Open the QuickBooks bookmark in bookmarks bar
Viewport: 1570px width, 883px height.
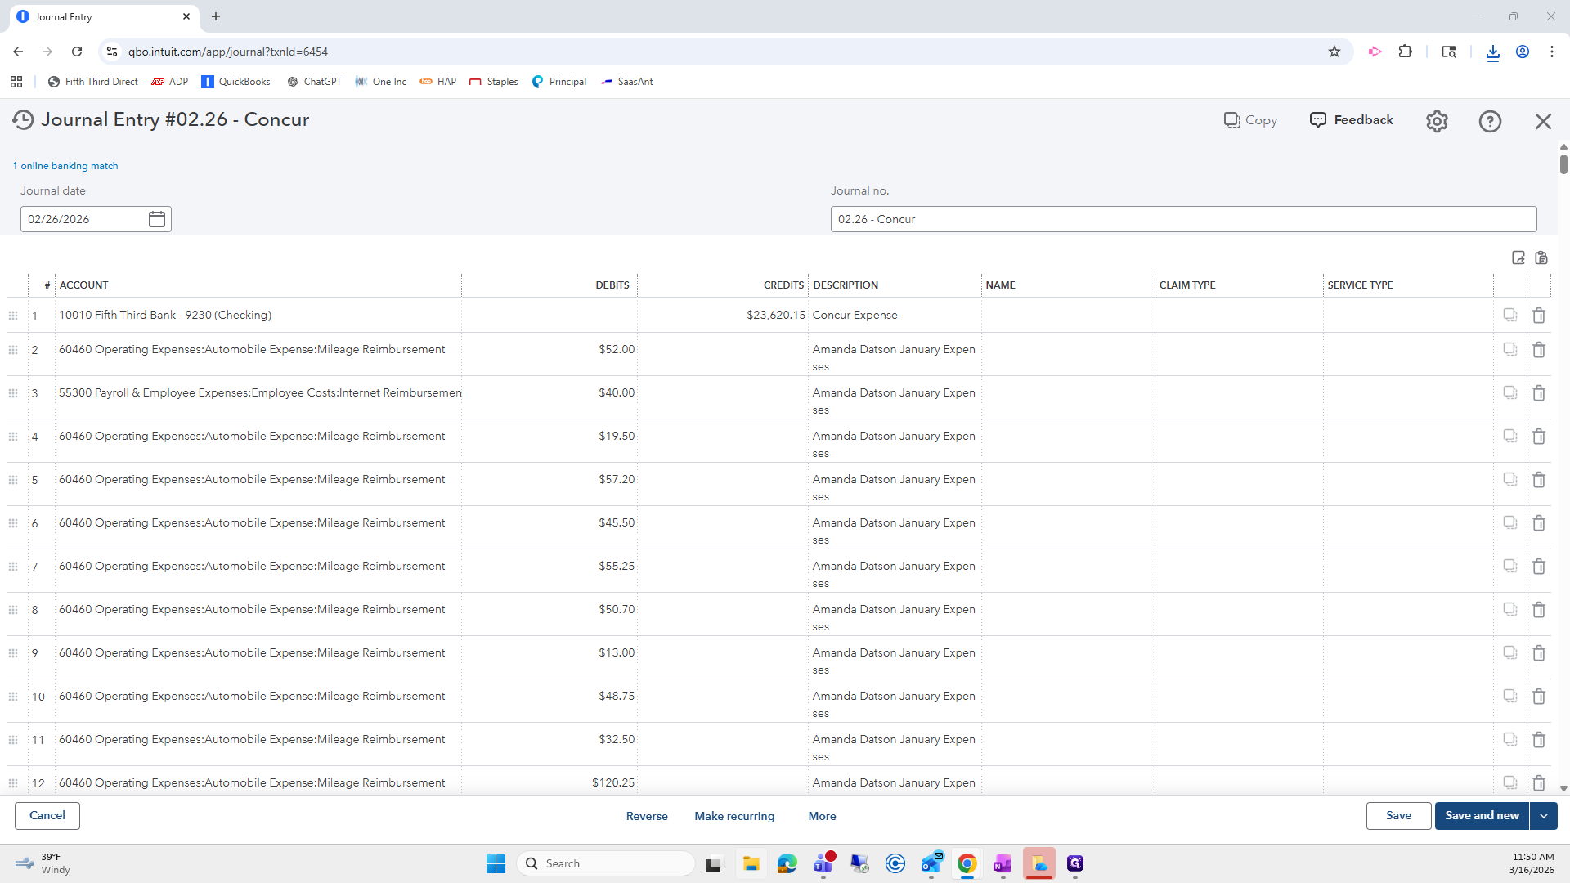click(235, 82)
